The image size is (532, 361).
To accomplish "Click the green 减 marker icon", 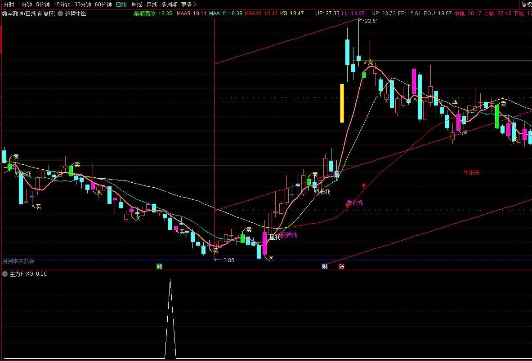I will point(159,267).
